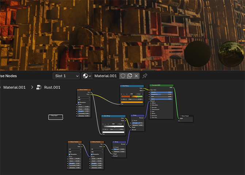The width and height of the screenshot is (245, 175).
Task: Click the fake user shield icon
Action: 123,76
